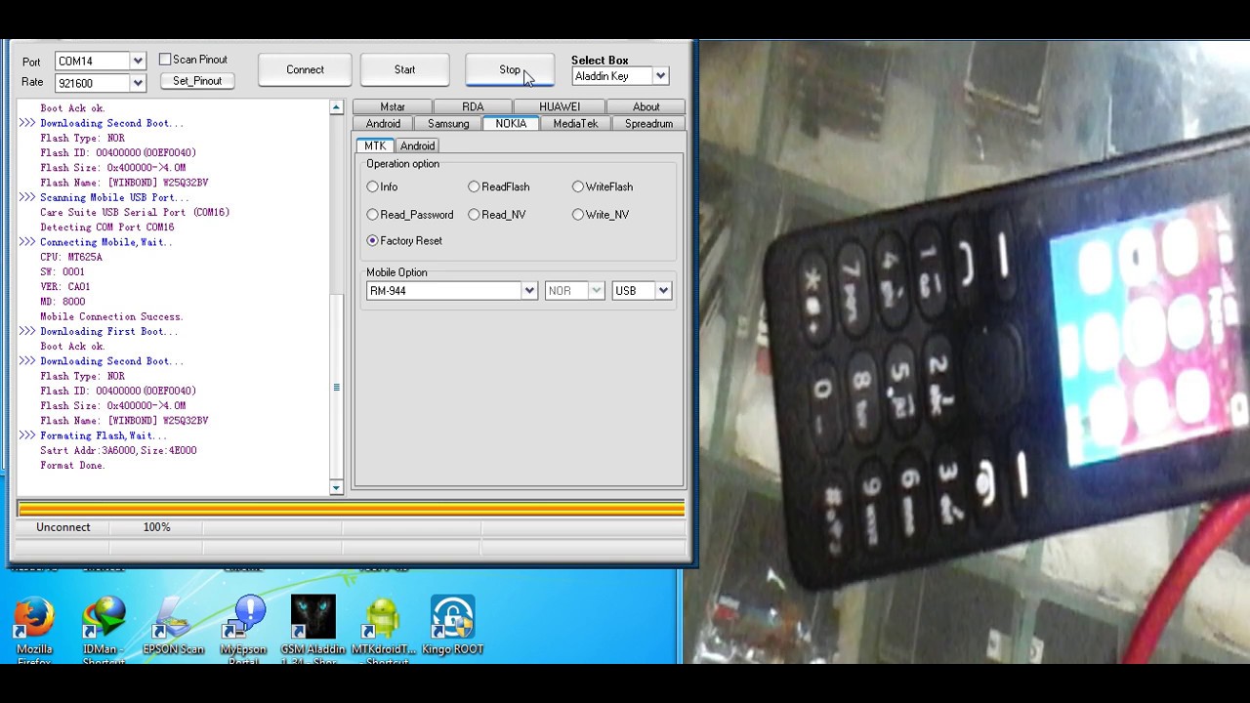
Task: Switch to the Samsung tab
Action: coord(448,124)
